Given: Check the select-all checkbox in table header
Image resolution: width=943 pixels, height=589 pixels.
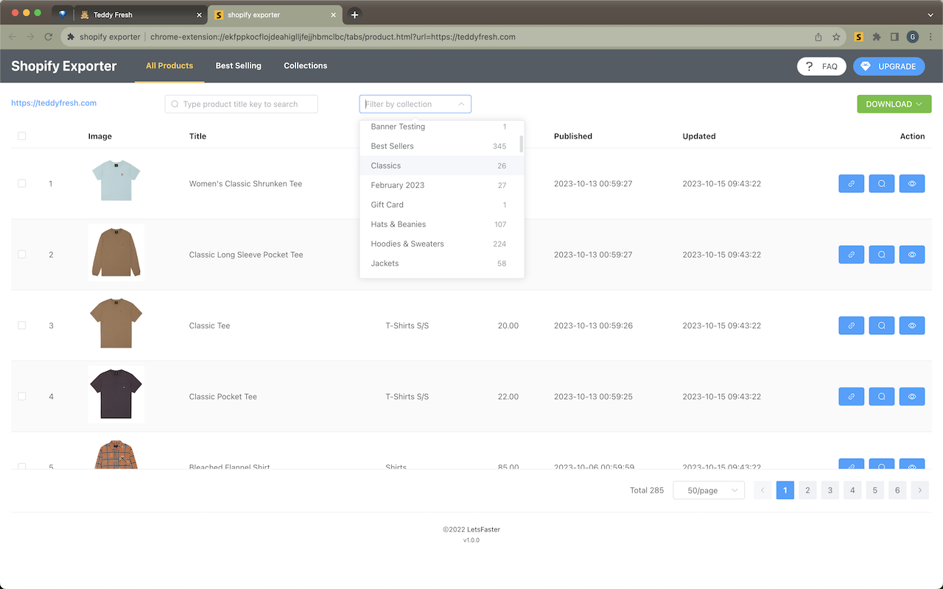Looking at the screenshot, I should point(21,136).
